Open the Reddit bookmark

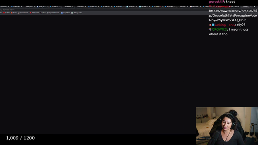(14, 13)
